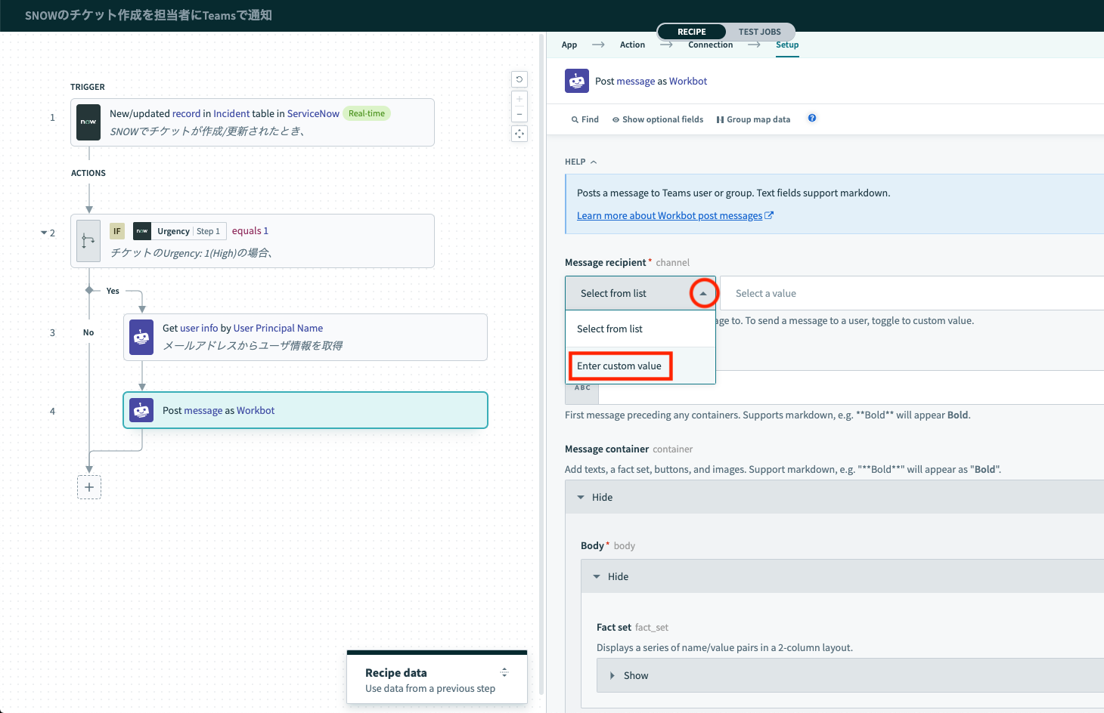Go to the Setup step in breadcrumb
Image resolution: width=1104 pixels, height=713 pixels.
pos(787,45)
